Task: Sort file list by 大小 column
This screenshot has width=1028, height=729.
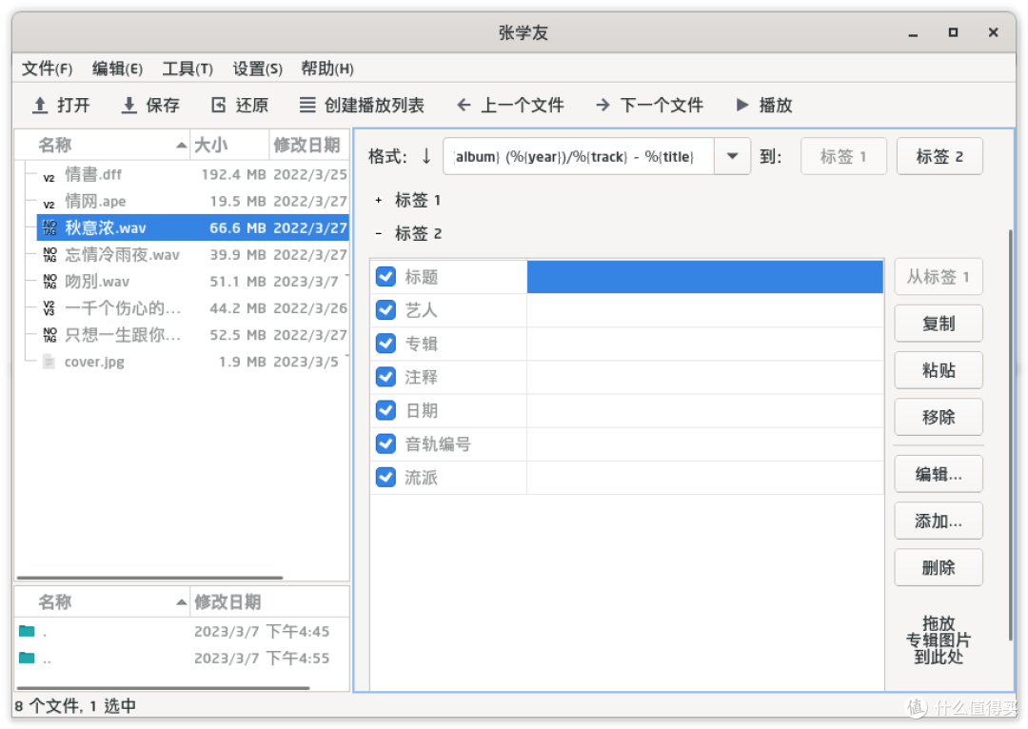Action: coord(229,145)
